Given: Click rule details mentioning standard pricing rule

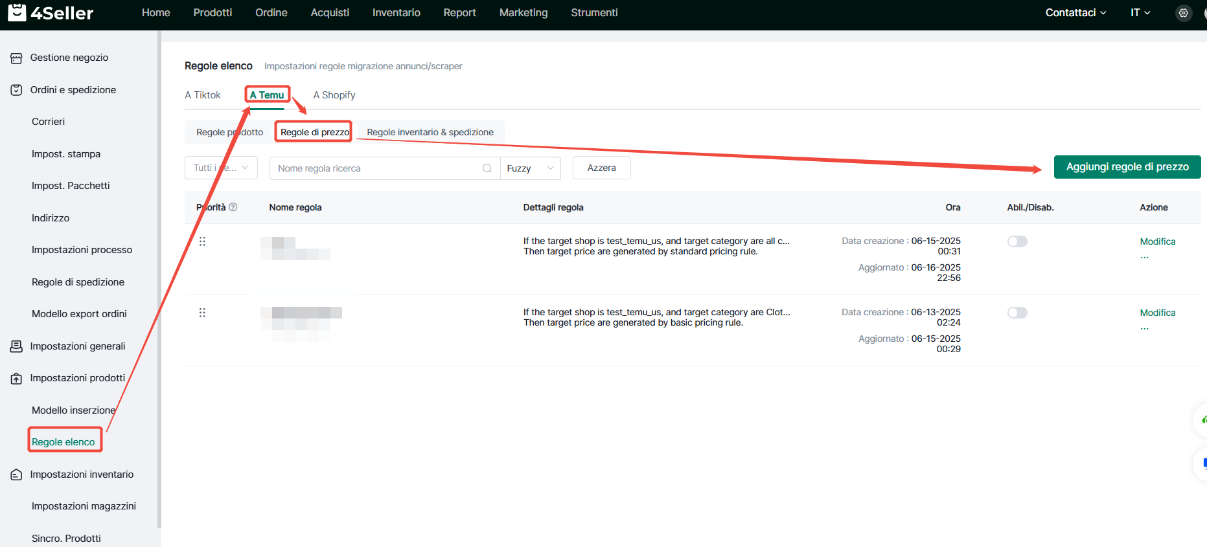Looking at the screenshot, I should pos(656,246).
